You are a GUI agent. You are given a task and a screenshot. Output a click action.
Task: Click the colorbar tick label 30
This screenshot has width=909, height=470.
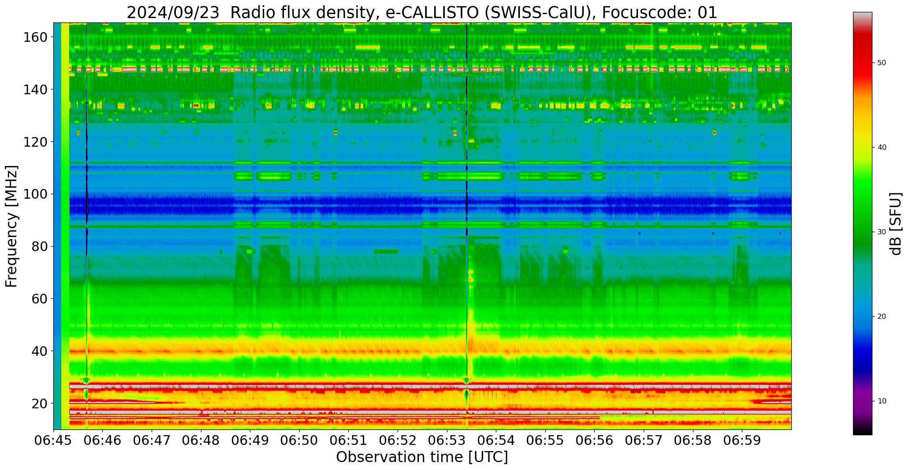[x=882, y=232]
